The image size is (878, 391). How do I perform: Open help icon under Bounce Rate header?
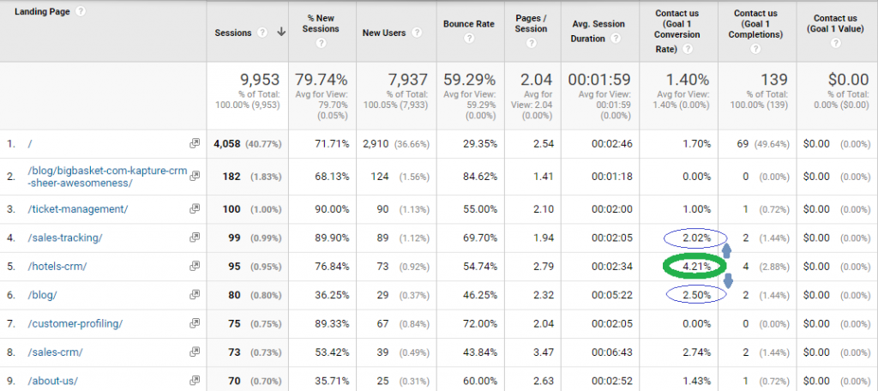coord(470,38)
